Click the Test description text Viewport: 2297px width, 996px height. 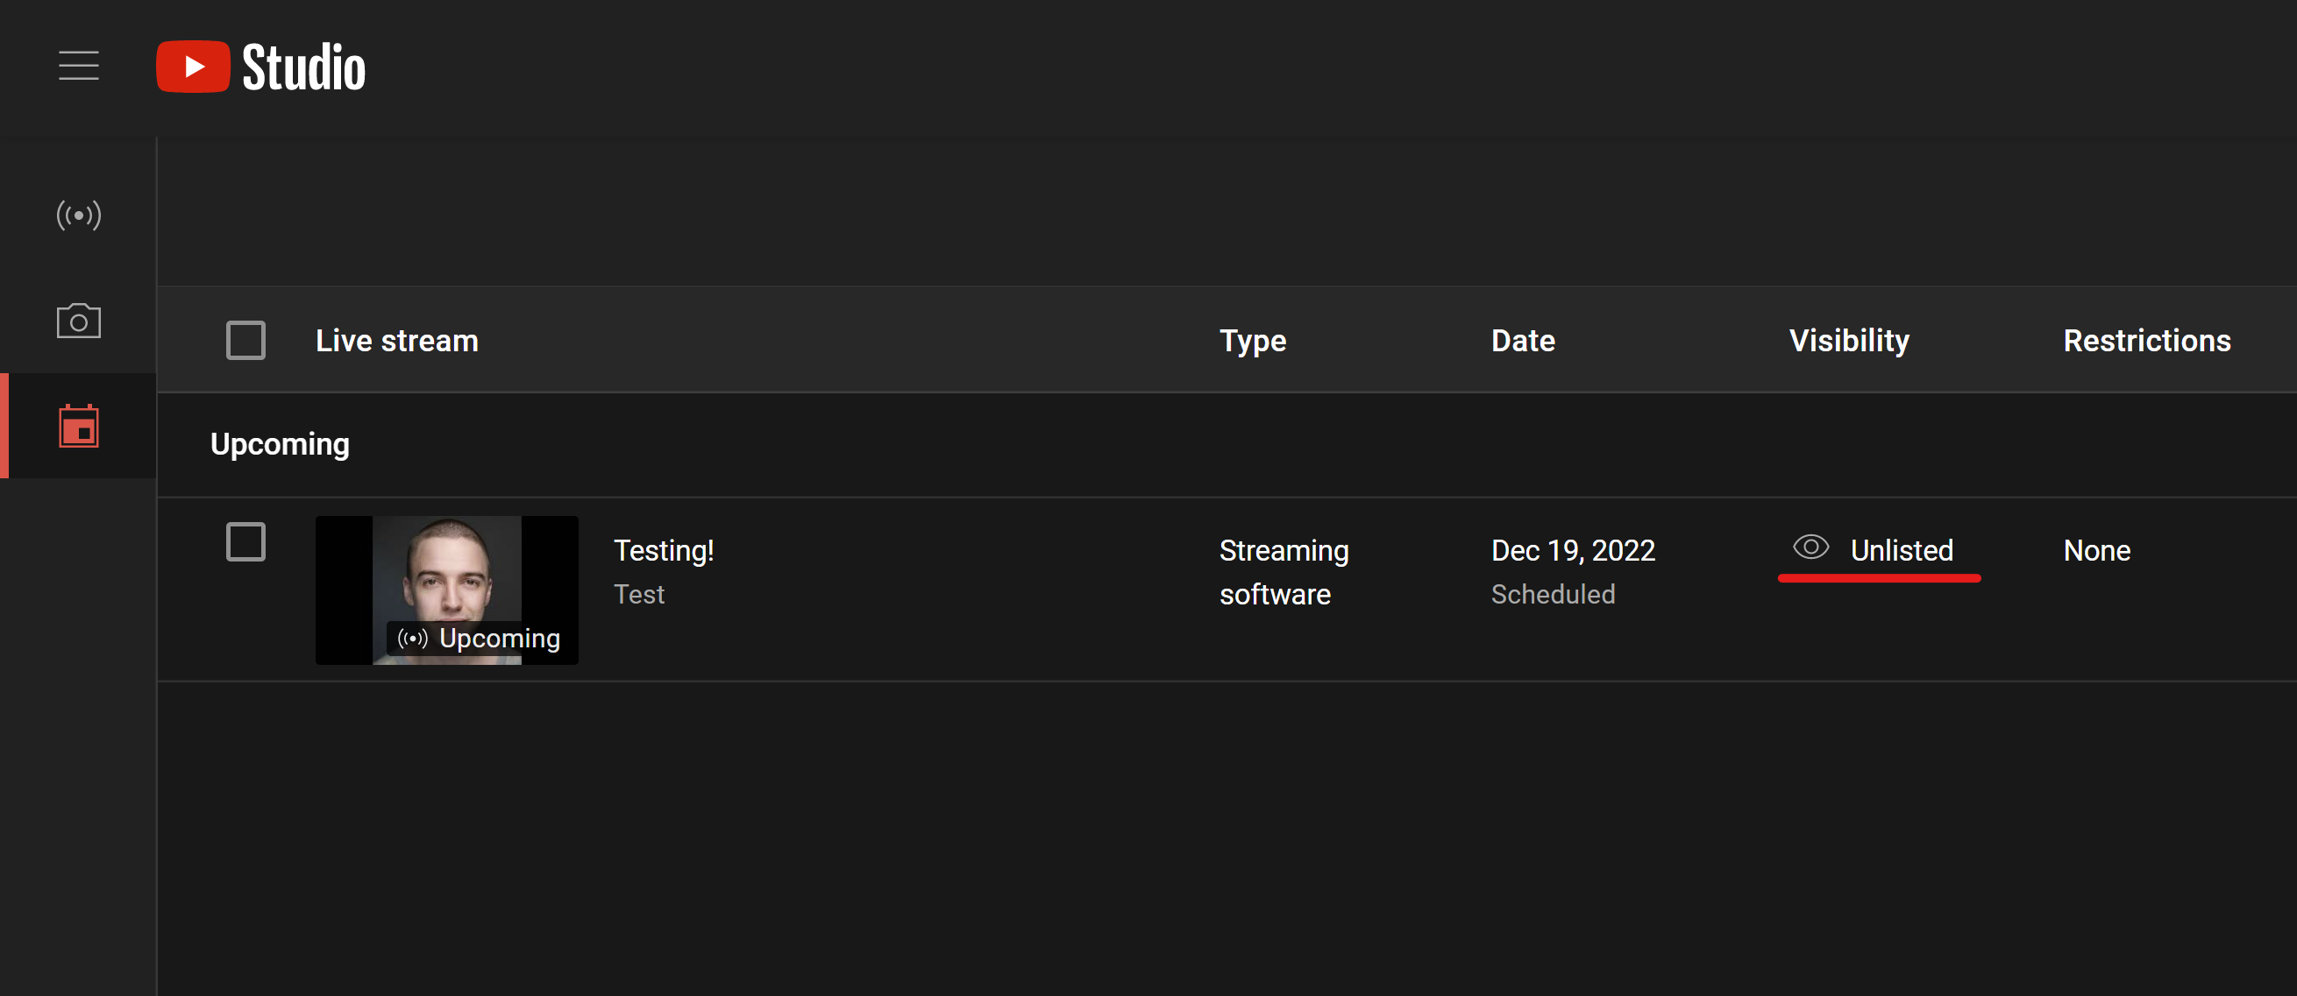638,594
